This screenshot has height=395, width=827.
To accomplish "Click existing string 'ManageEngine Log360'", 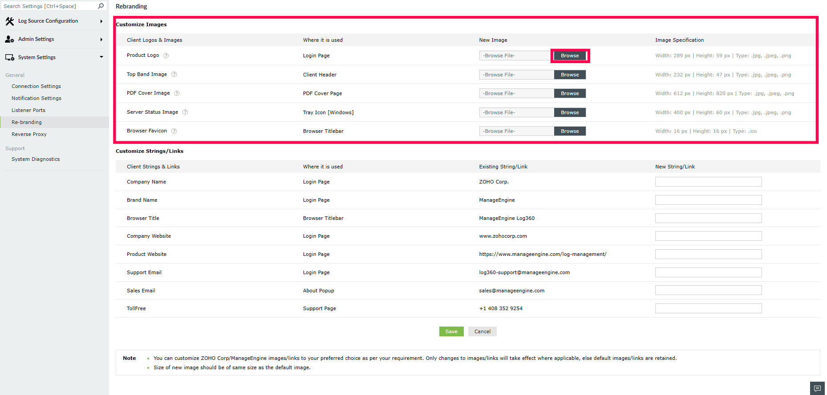I will click(x=507, y=218).
